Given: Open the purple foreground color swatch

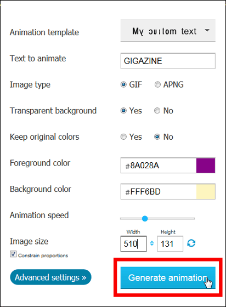Looking at the screenshot, I should pos(206,166).
